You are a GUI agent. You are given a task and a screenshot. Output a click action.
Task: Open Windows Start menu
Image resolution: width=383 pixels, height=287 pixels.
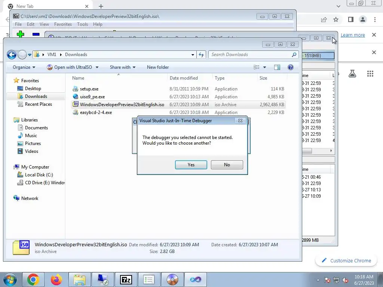10,280
